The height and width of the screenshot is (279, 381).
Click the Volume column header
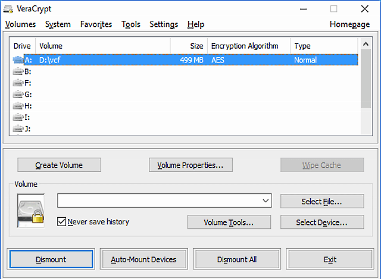[103, 46]
